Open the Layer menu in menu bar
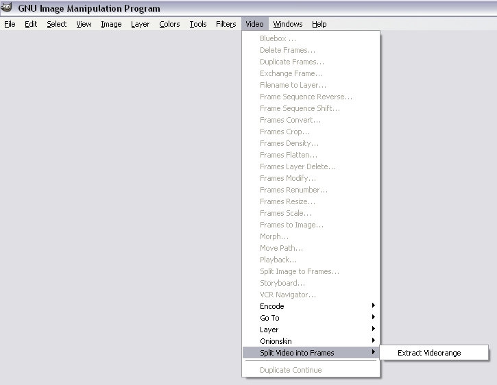497x385 pixels. tap(141, 24)
